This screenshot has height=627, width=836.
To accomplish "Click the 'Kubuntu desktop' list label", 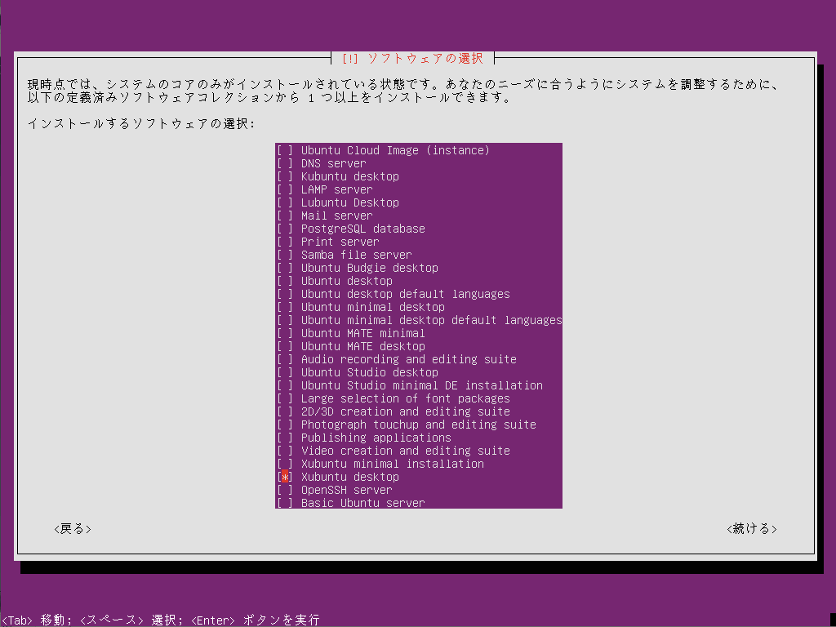I will point(349,176).
